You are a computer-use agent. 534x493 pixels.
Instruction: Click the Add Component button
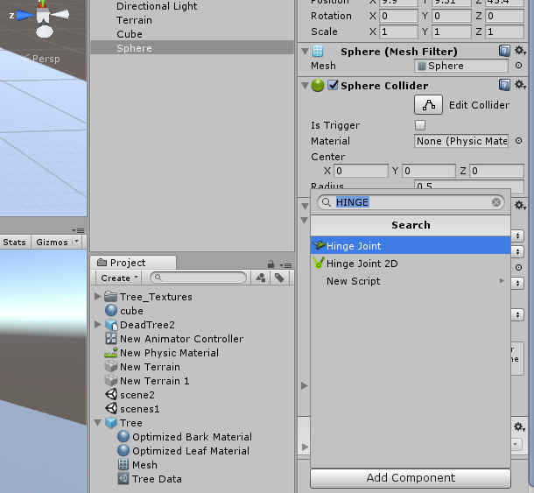click(x=411, y=478)
